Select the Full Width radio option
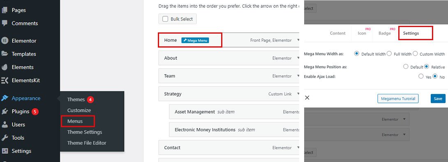Image resolution: width=448 pixels, height=162 pixels. [389, 54]
